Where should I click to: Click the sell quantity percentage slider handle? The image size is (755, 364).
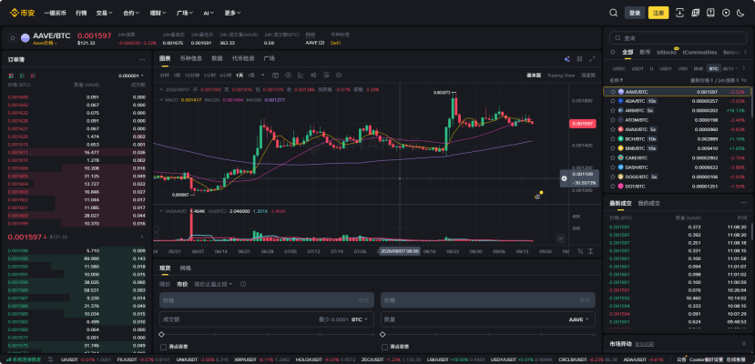tap(383, 334)
